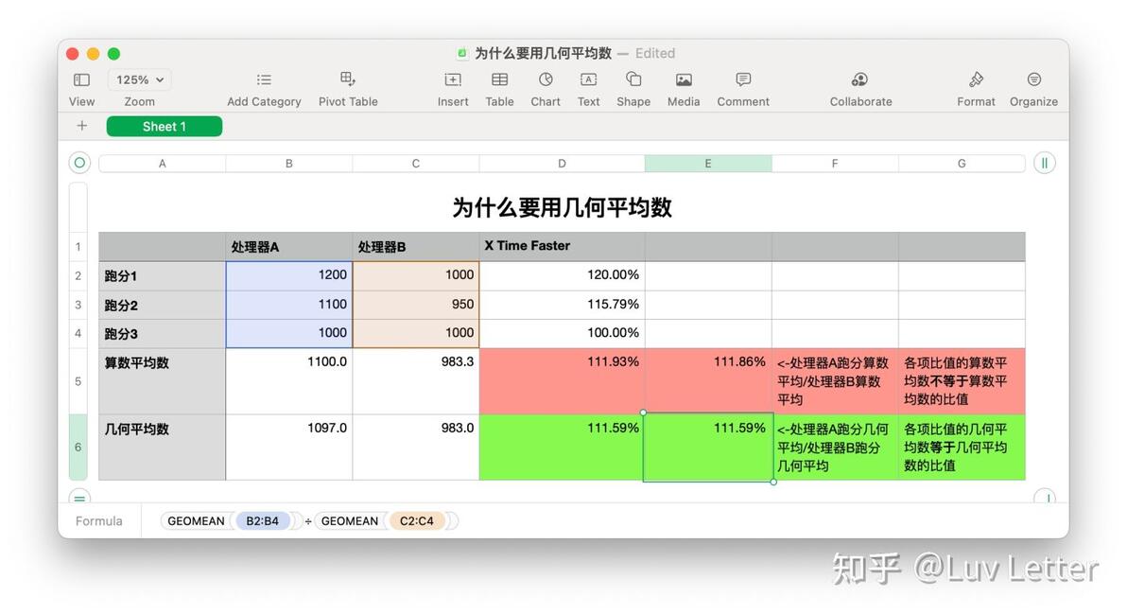Select the highlighted row 6 header

click(78, 447)
